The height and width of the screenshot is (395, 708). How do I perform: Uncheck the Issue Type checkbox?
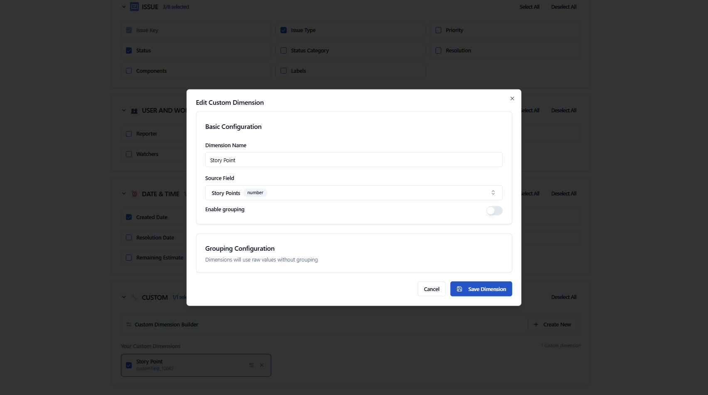pos(283,30)
